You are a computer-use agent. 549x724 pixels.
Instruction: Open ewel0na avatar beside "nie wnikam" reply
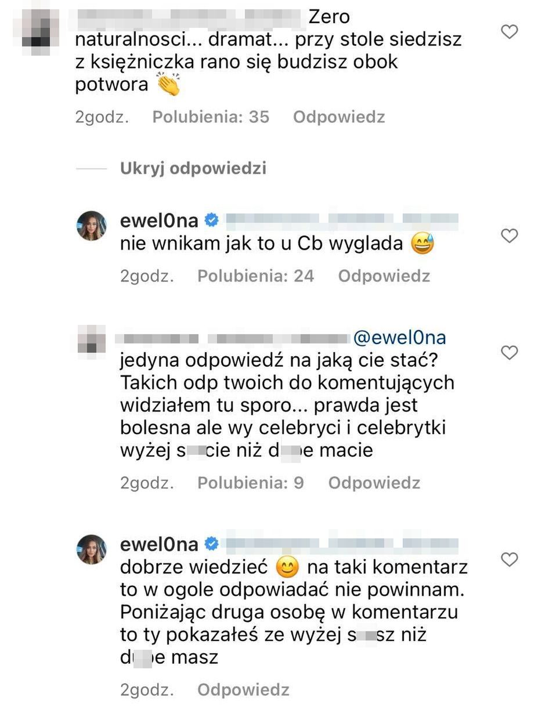pyautogui.click(x=92, y=226)
